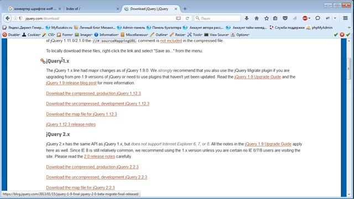Reload the page with the refresh icon

(x=188, y=18)
